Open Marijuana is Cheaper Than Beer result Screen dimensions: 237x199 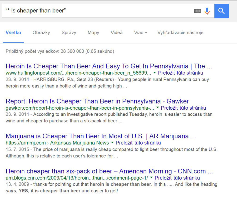[101, 136]
